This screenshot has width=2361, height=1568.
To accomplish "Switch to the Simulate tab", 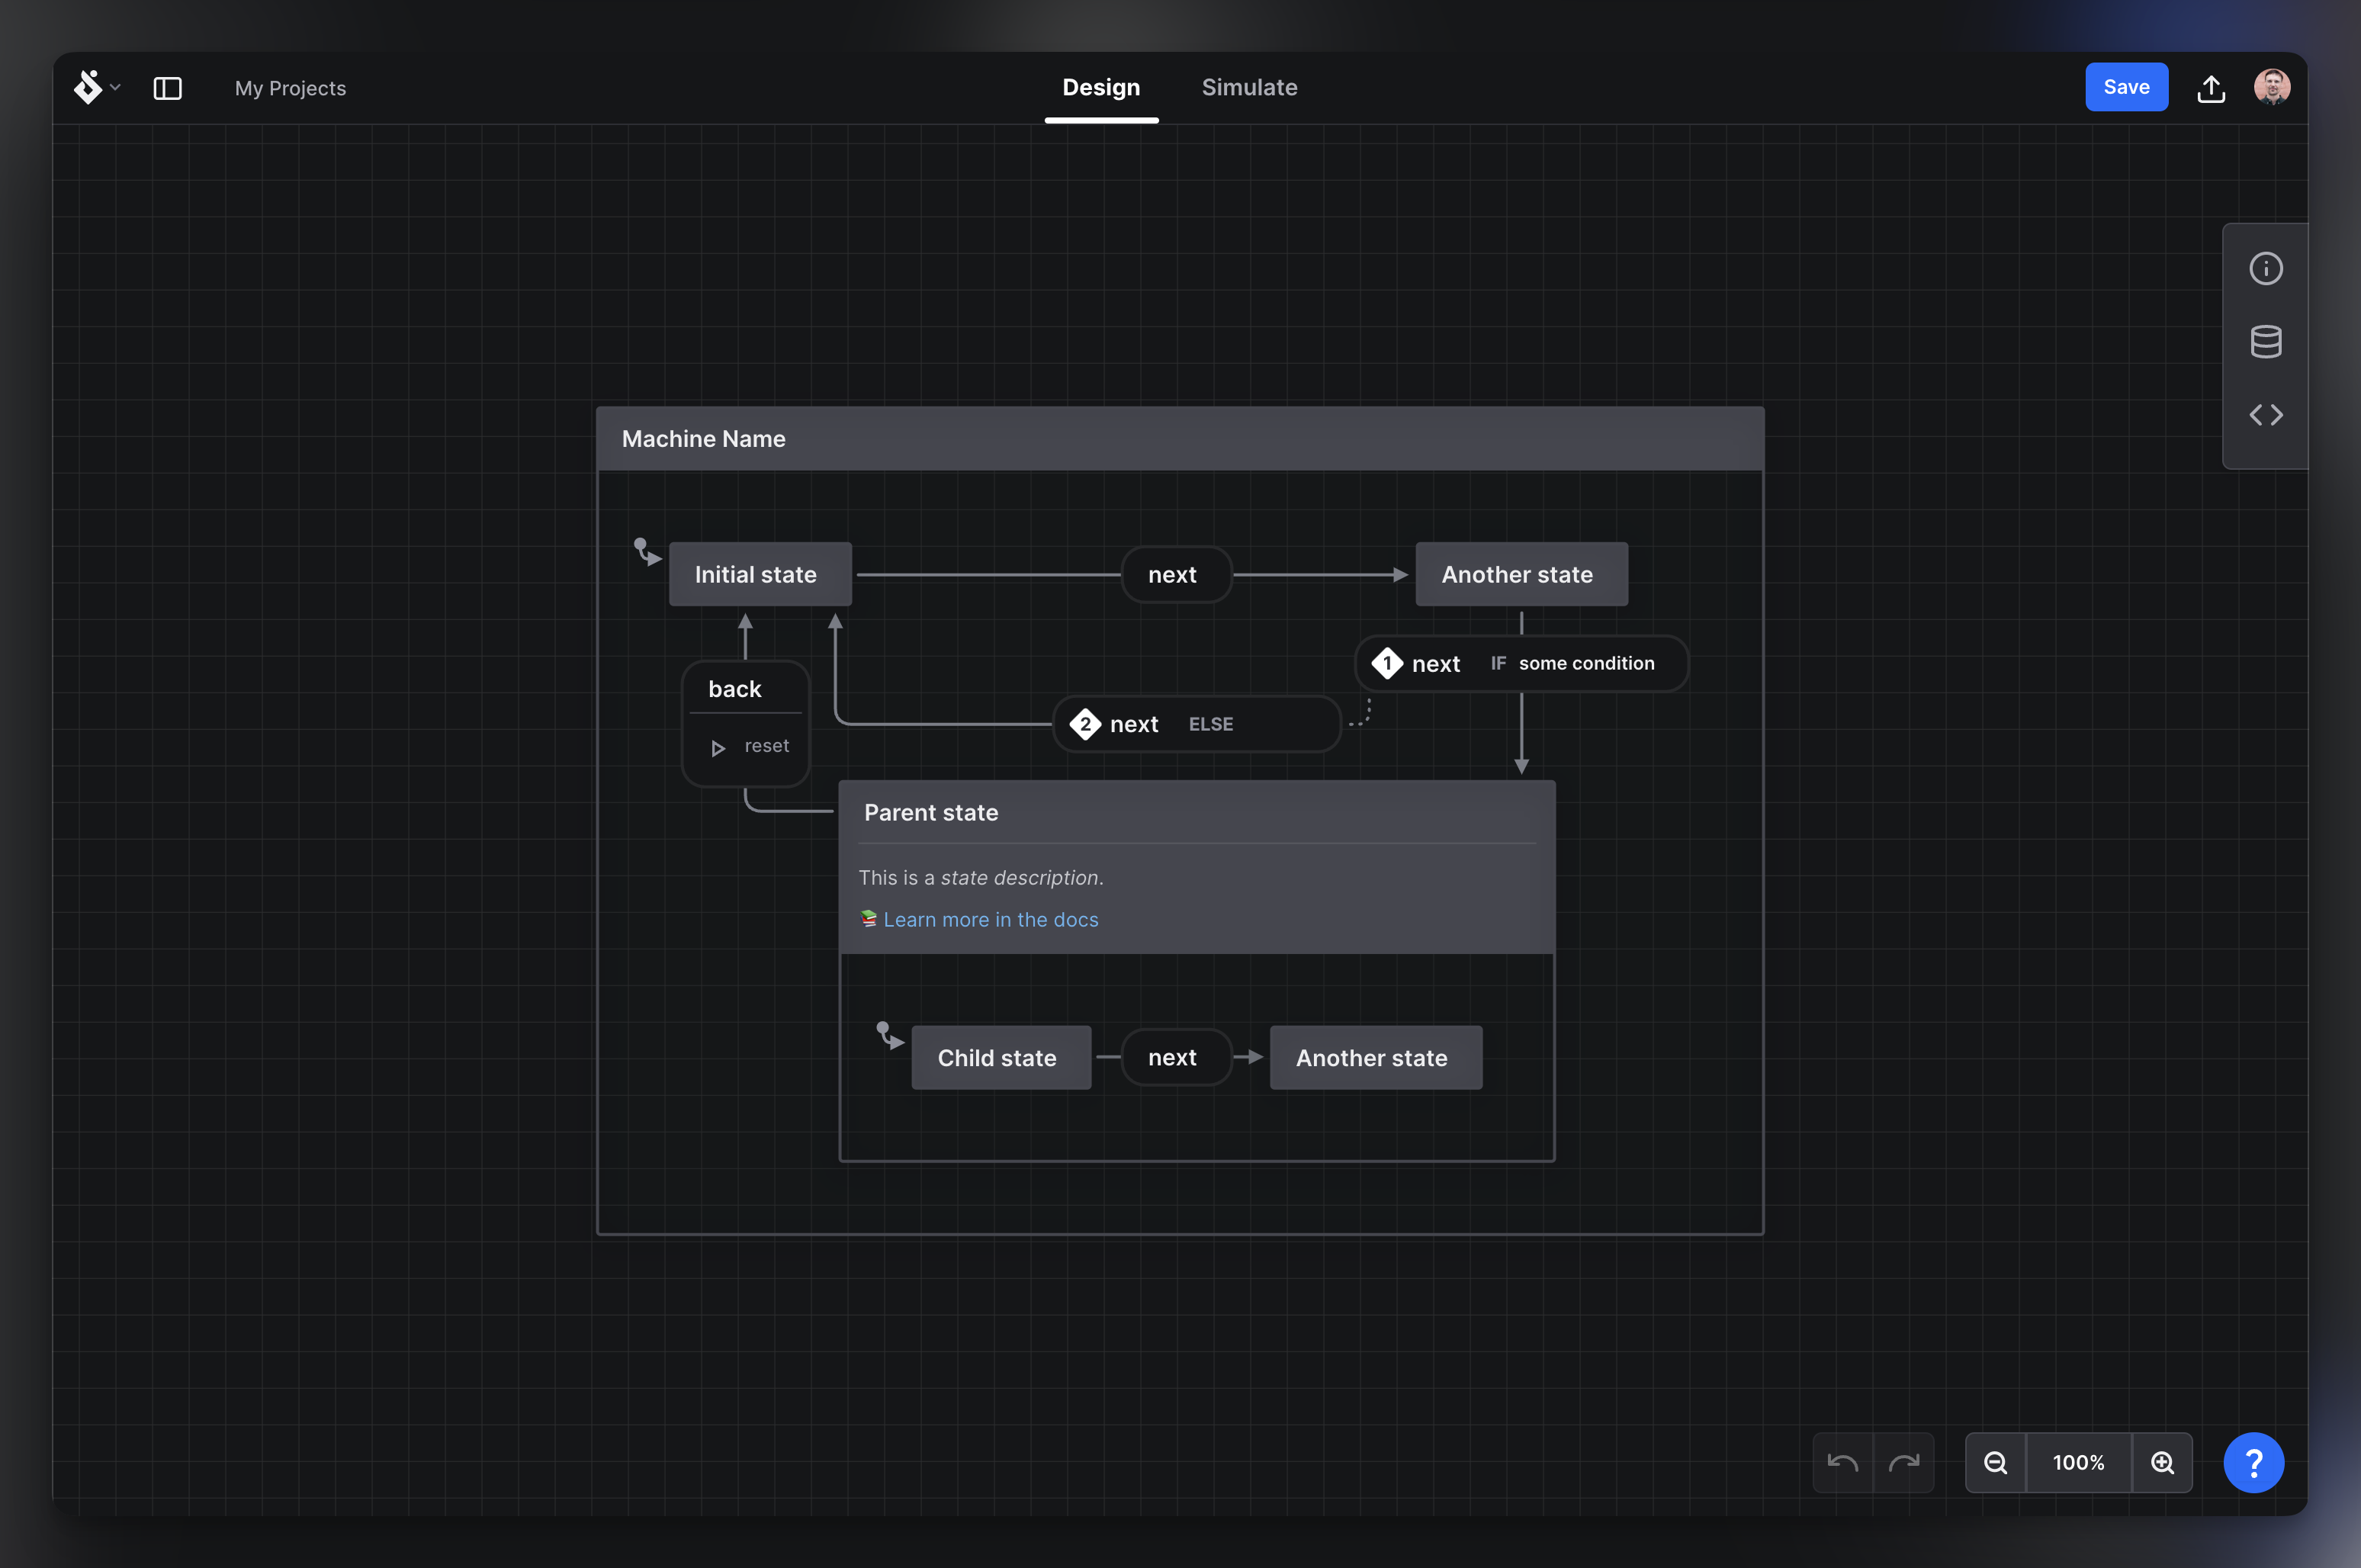I will click(x=1249, y=87).
